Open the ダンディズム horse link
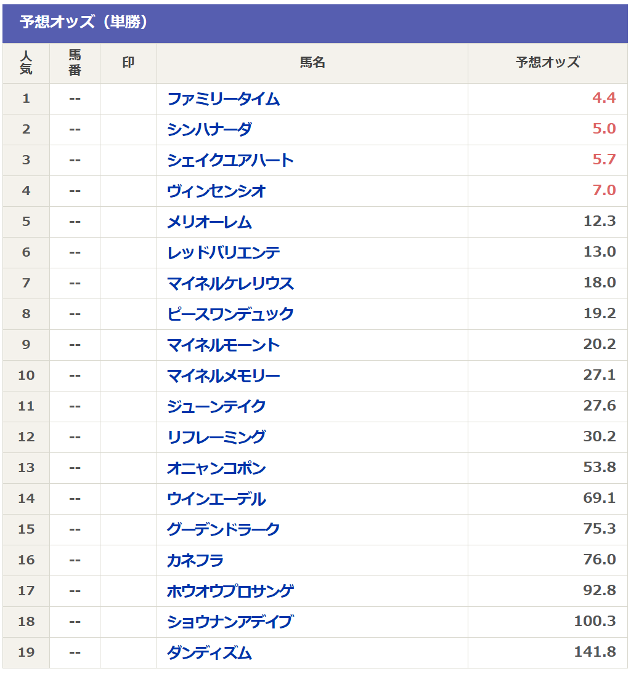The image size is (631, 674). [210, 653]
